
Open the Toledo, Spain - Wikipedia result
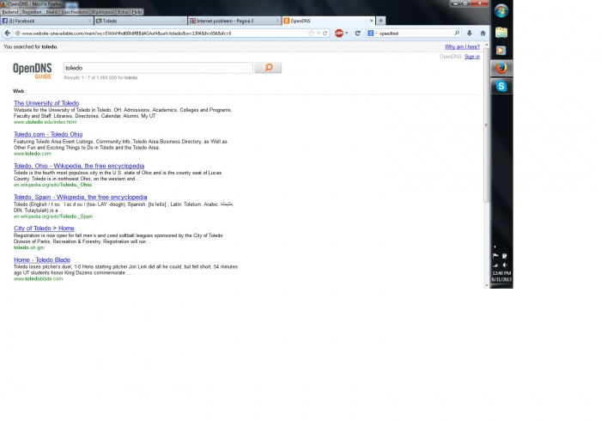click(x=80, y=197)
